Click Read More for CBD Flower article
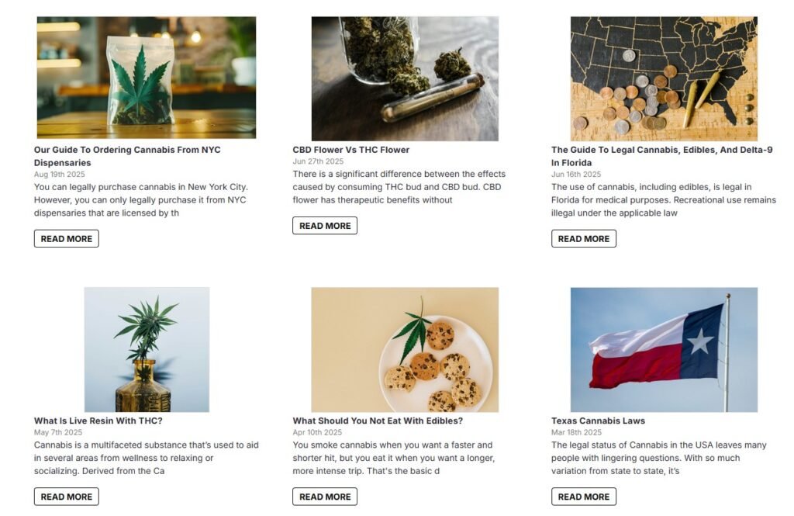 click(x=325, y=226)
